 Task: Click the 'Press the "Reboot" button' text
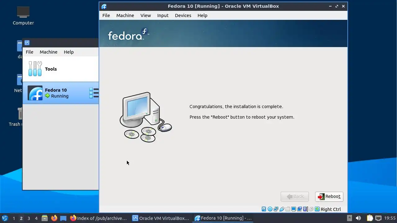[242, 117]
